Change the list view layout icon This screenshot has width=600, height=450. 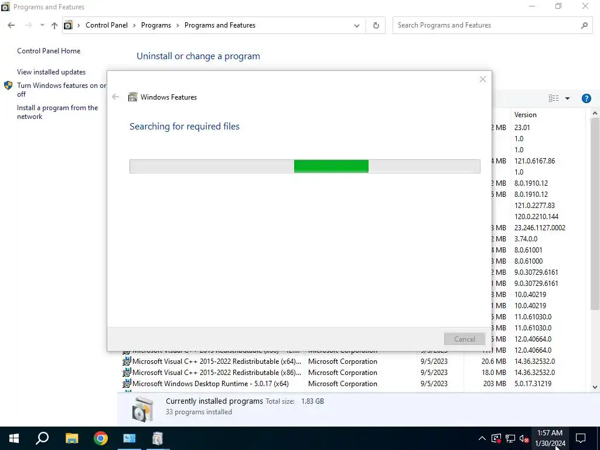(554, 98)
